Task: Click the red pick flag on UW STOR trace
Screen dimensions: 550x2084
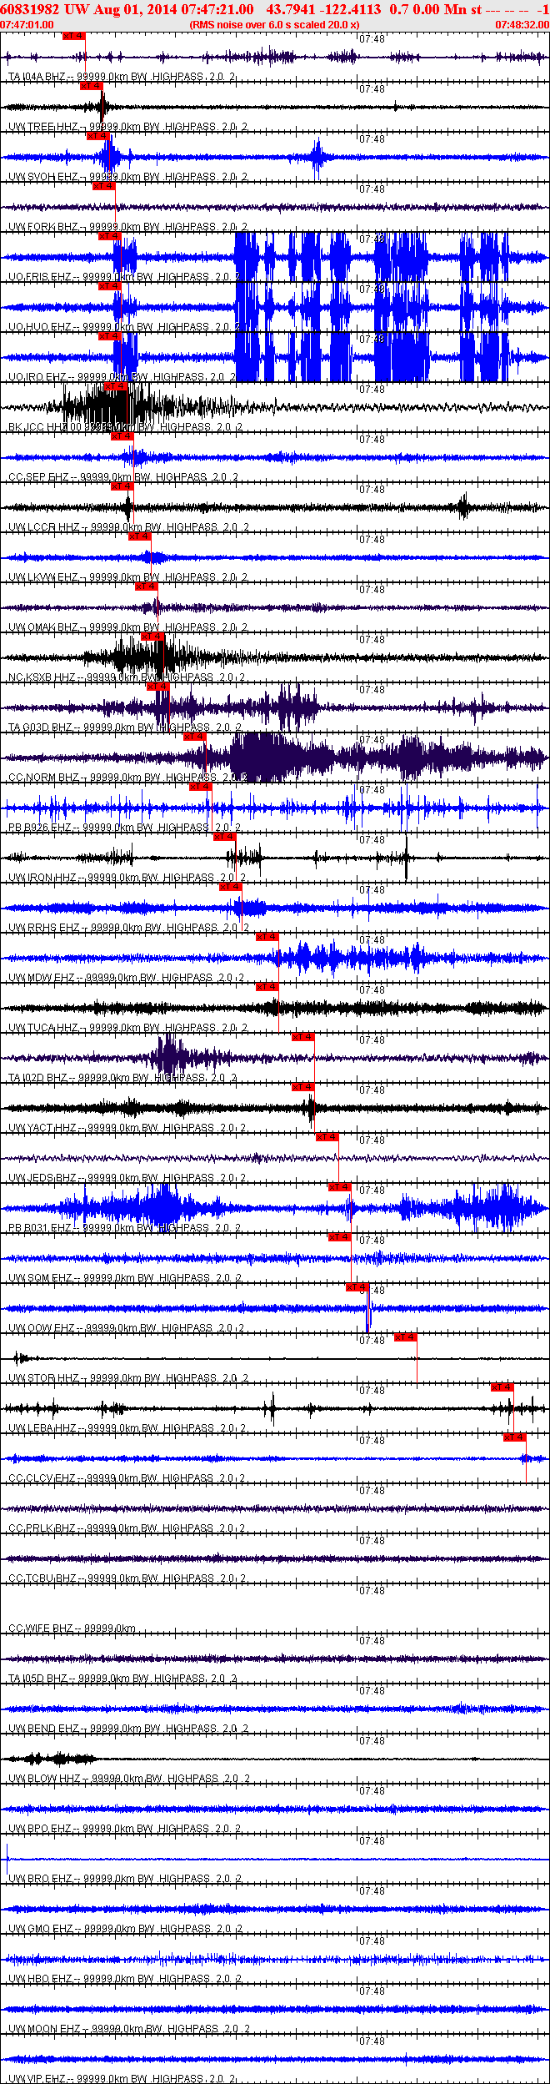Action: 406,1337
